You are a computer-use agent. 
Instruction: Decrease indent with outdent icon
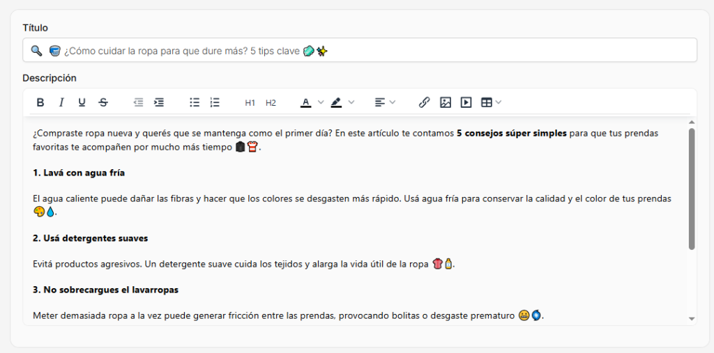click(138, 103)
